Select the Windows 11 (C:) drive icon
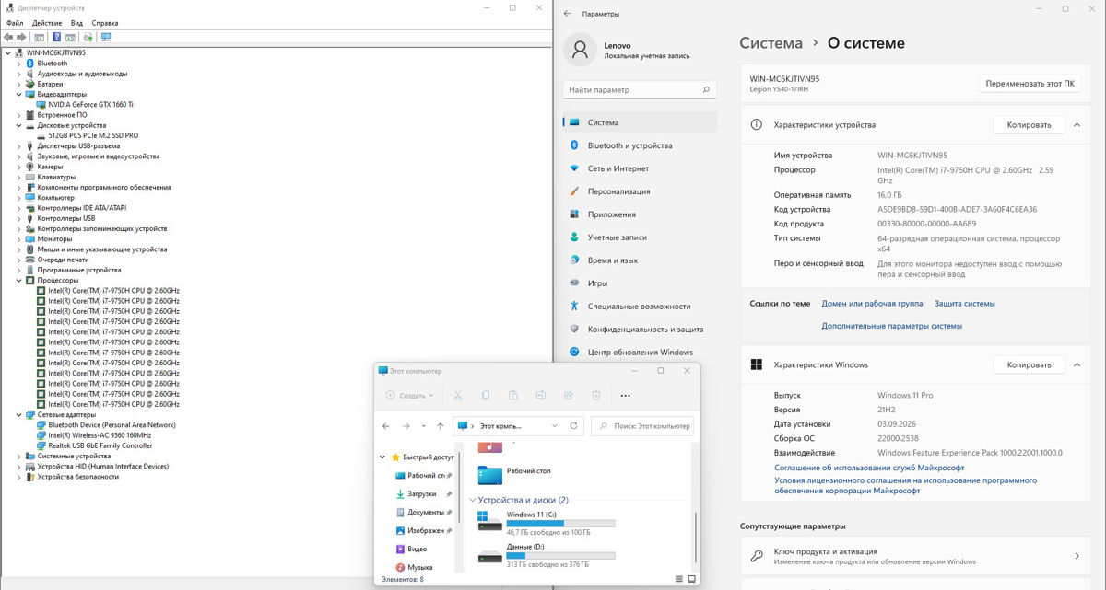 [489, 522]
